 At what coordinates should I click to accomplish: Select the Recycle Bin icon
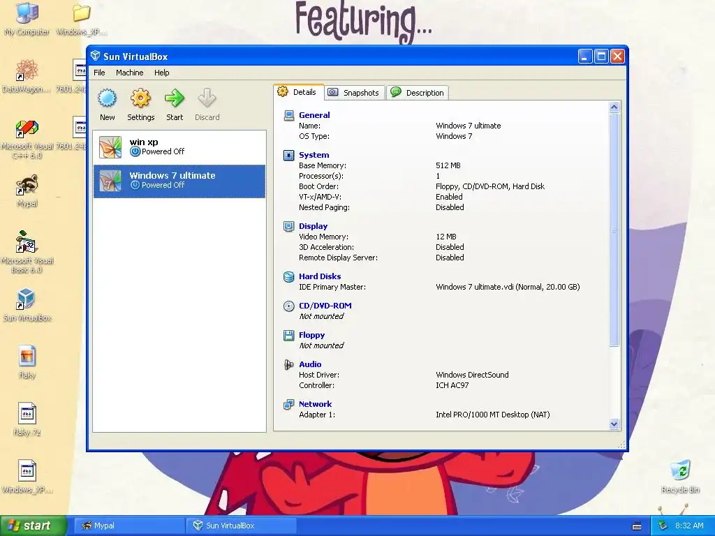point(680,476)
